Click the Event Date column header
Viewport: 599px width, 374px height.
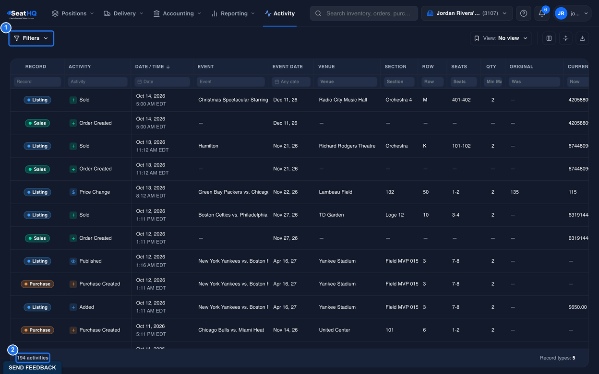point(288,67)
